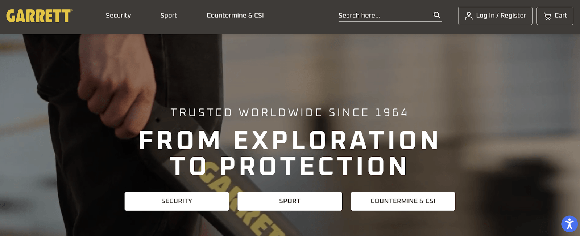Select the Log In / Register text
The width and height of the screenshot is (580, 236).
tap(501, 16)
